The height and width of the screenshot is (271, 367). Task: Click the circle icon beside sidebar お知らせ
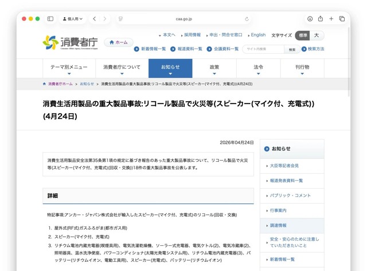coord(267,149)
